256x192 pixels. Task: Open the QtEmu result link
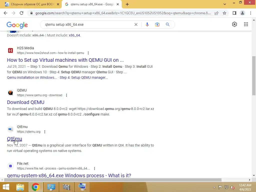14,139
